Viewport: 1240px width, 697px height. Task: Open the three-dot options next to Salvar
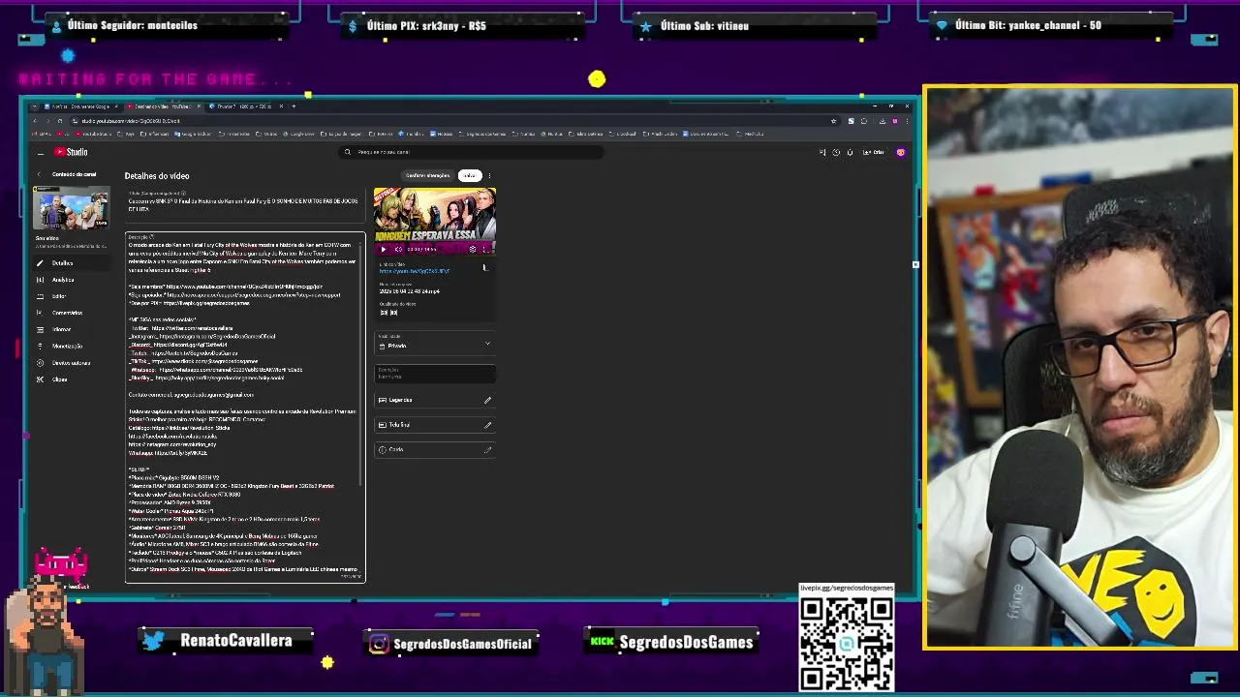tap(489, 175)
